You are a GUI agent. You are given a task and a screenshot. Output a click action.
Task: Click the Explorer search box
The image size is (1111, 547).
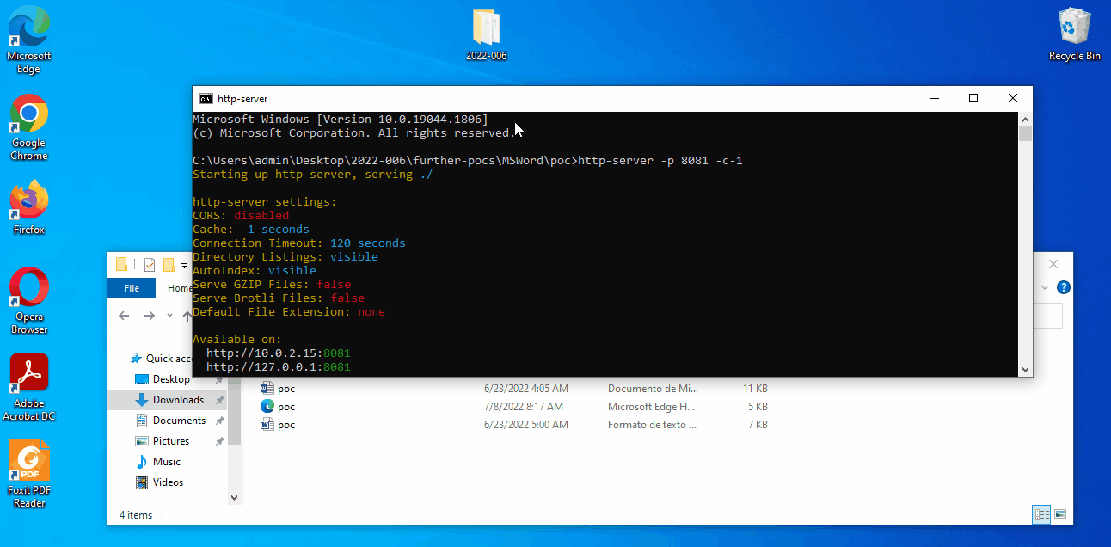tap(1048, 316)
